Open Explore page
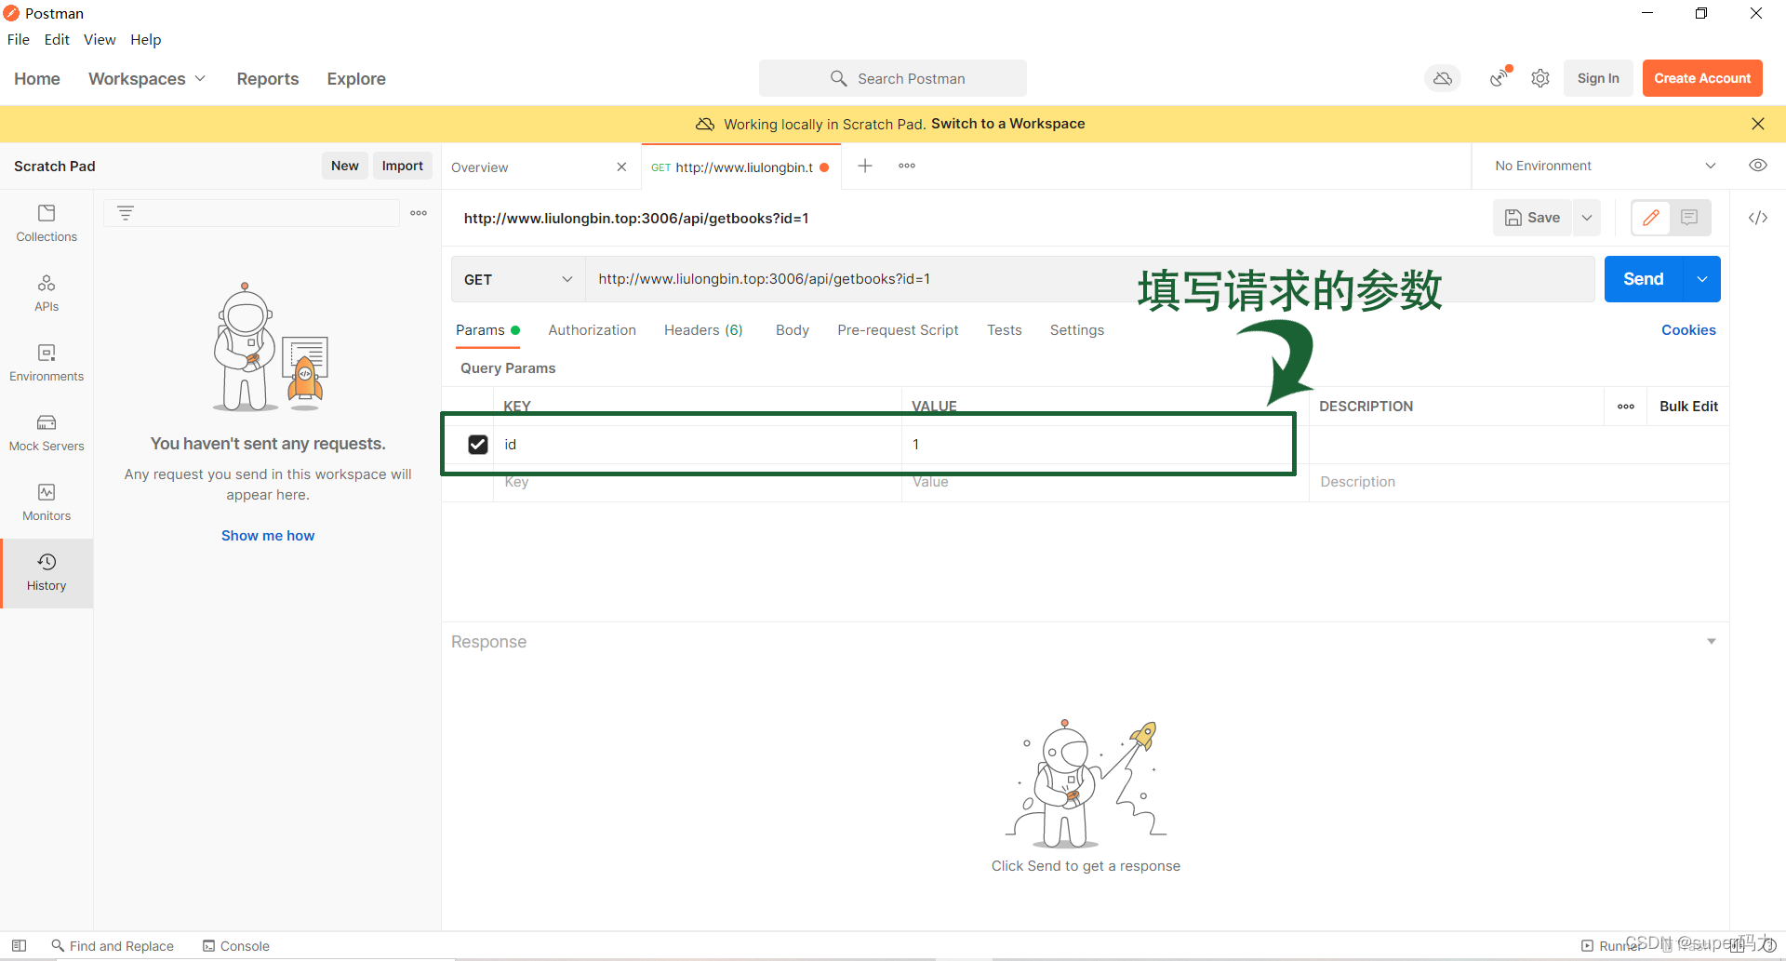Image resolution: width=1786 pixels, height=961 pixels. pyautogui.click(x=356, y=79)
